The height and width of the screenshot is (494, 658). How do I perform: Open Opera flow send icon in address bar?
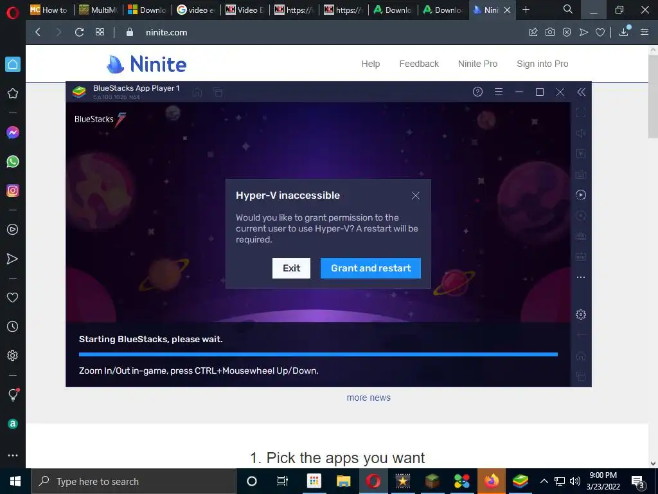tap(583, 32)
